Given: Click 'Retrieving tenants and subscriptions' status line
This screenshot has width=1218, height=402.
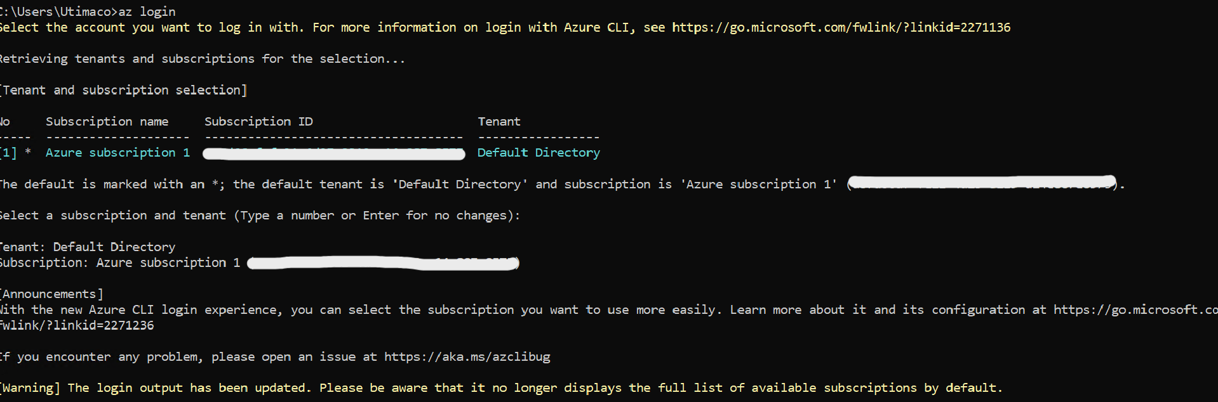Looking at the screenshot, I should (x=202, y=58).
